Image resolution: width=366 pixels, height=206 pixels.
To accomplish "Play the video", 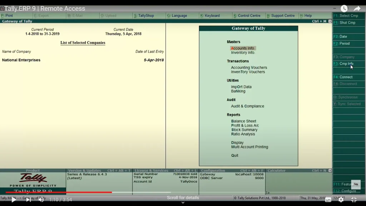I will (14, 200).
